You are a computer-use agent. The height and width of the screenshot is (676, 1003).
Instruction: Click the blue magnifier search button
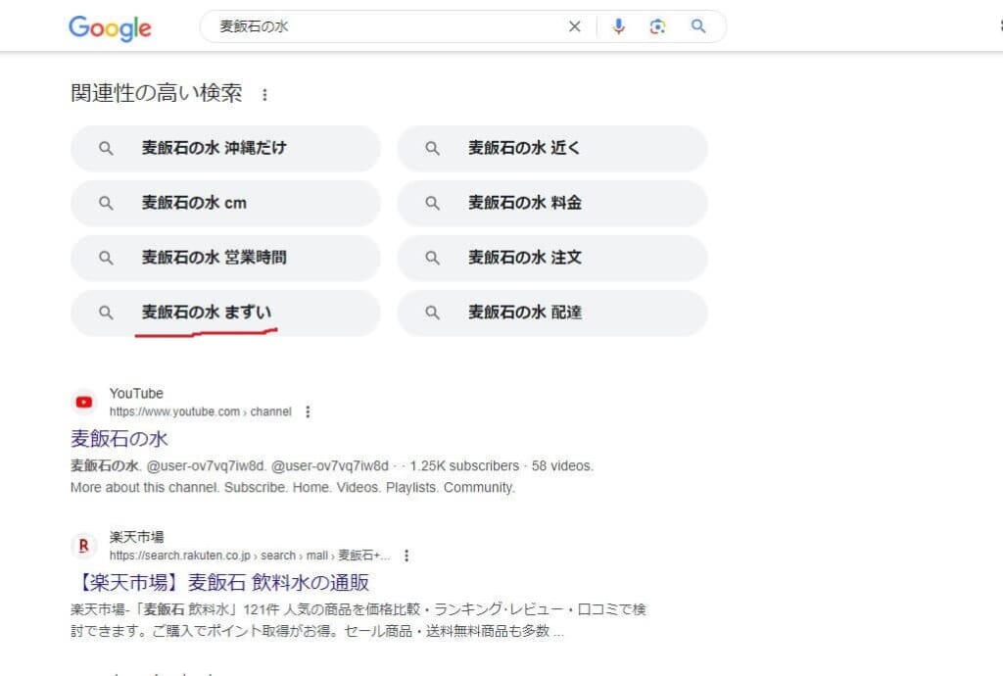coord(698,27)
